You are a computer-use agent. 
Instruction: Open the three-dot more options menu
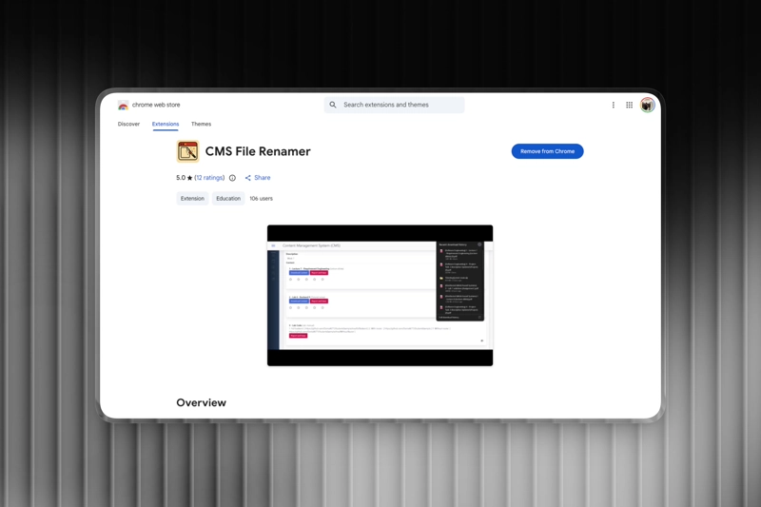(x=614, y=105)
